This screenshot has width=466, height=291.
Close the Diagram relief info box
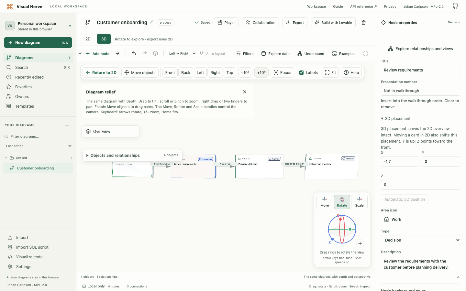[x=245, y=92]
